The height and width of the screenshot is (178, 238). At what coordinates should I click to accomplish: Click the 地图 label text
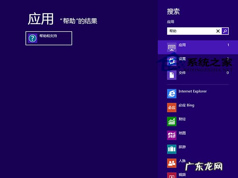[x=182, y=133]
